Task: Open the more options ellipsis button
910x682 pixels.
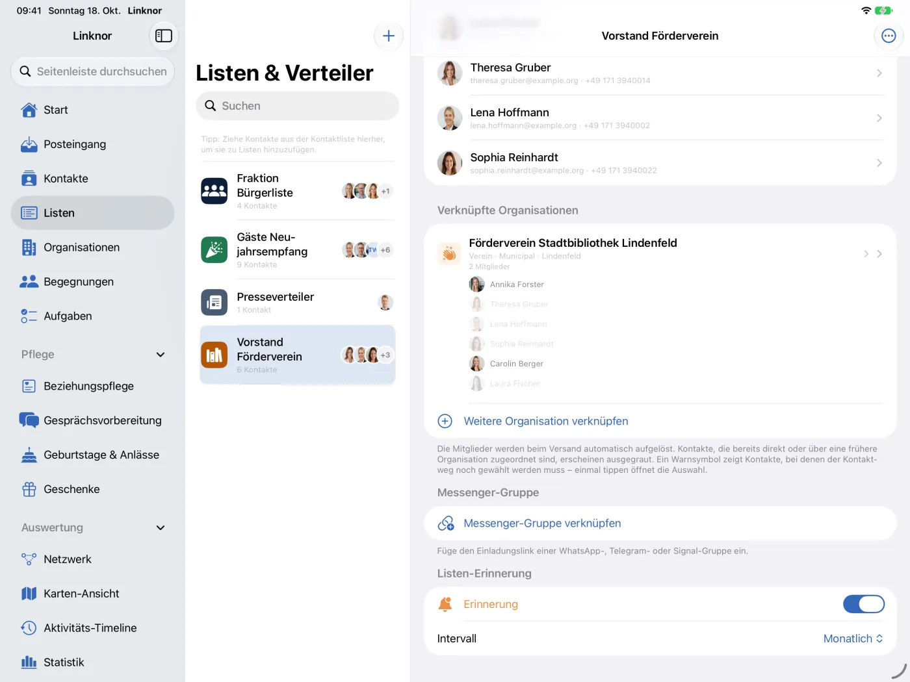Action: tap(889, 36)
